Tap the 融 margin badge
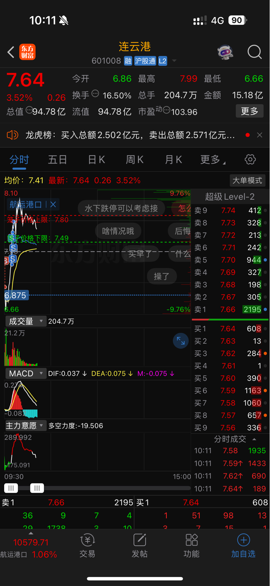Screen dimensions: 270x586 point(128,61)
